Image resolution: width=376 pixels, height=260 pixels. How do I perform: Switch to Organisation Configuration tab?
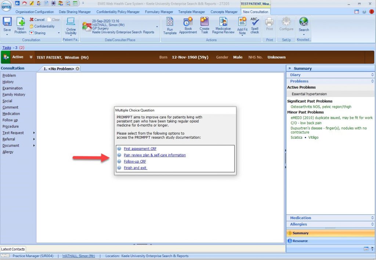coord(35,12)
